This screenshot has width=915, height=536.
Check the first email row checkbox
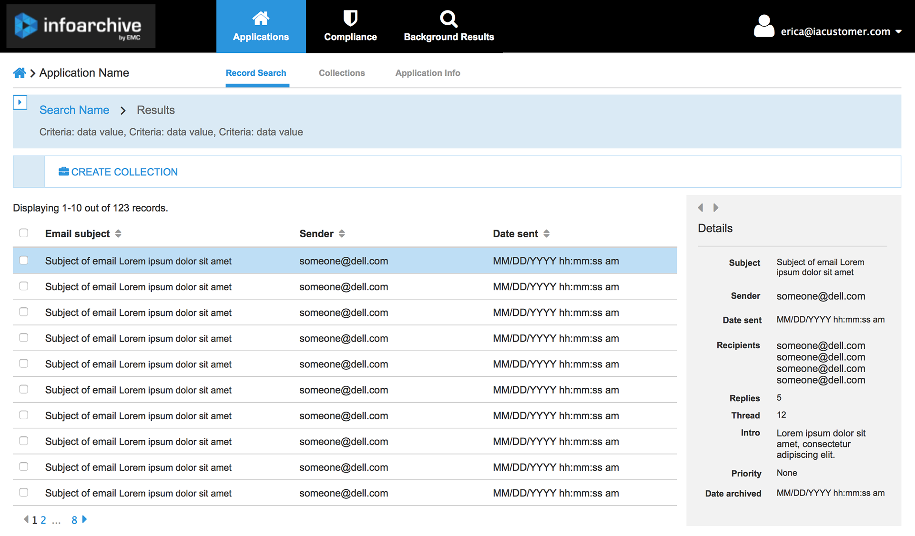[24, 261]
